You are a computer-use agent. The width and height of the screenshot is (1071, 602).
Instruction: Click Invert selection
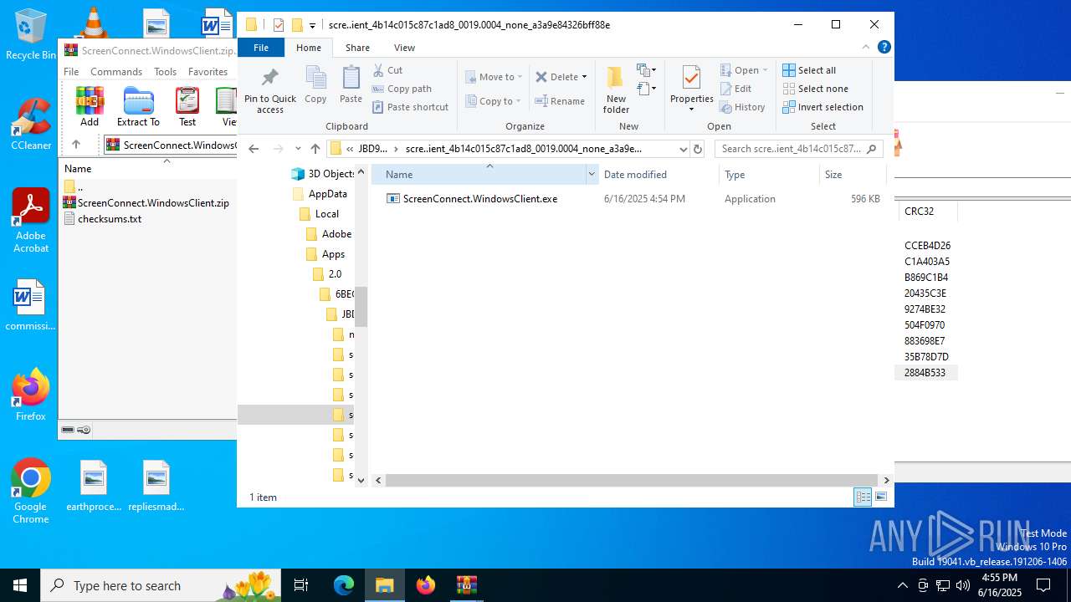point(822,107)
